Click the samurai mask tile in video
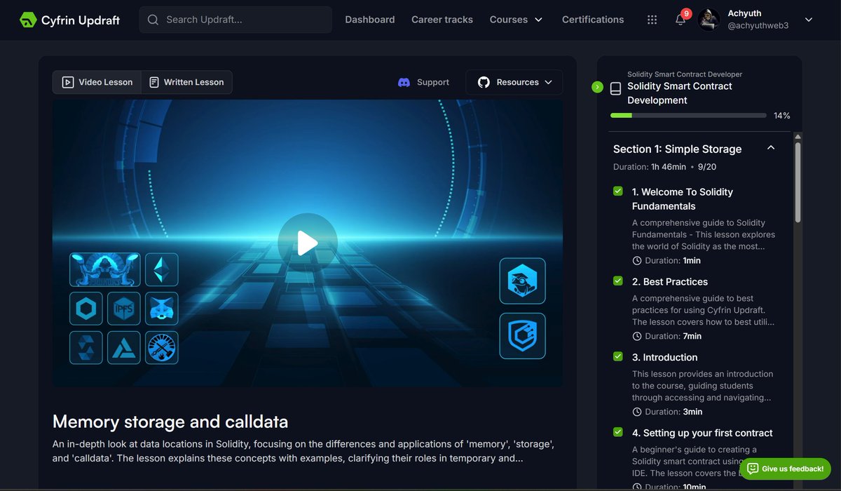Image resolution: width=841 pixels, height=491 pixels. pos(104,269)
